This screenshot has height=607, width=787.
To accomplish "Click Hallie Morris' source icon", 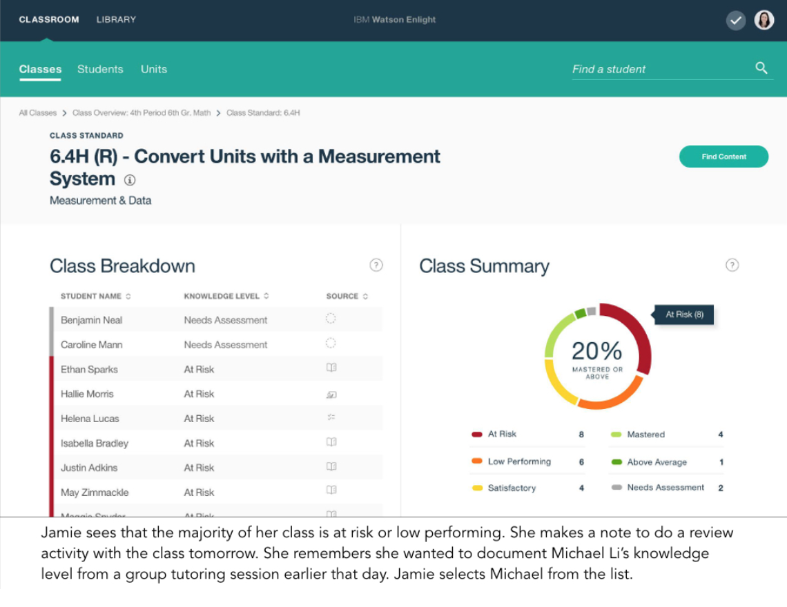I will pyautogui.click(x=331, y=395).
